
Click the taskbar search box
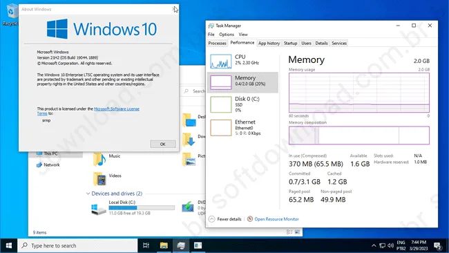point(77,245)
